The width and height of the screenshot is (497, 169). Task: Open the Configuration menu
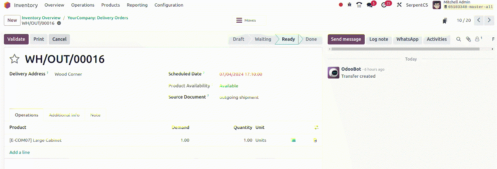169,5
